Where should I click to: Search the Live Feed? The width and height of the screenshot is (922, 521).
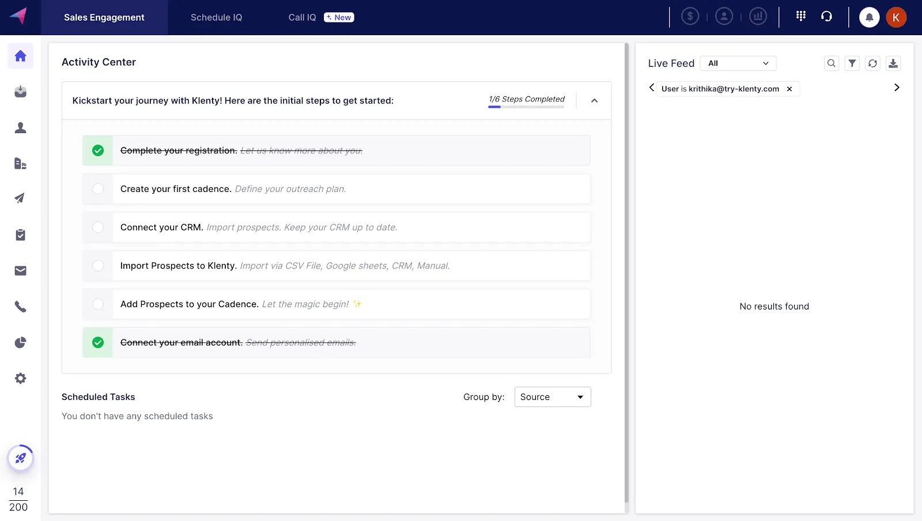tap(831, 63)
